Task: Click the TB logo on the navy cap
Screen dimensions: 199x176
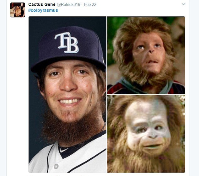Action: click(67, 43)
